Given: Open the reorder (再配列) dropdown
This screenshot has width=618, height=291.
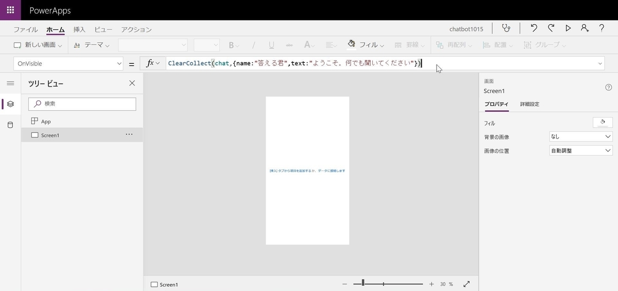Looking at the screenshot, I should click(x=454, y=45).
